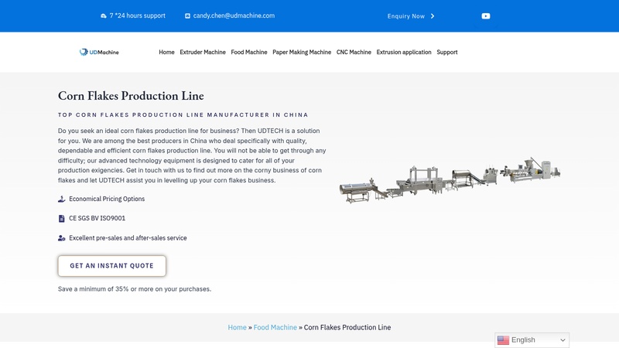Screen dimensions: 619x348
Task: Click Save a minimum of 35% text
Action: 135,289
